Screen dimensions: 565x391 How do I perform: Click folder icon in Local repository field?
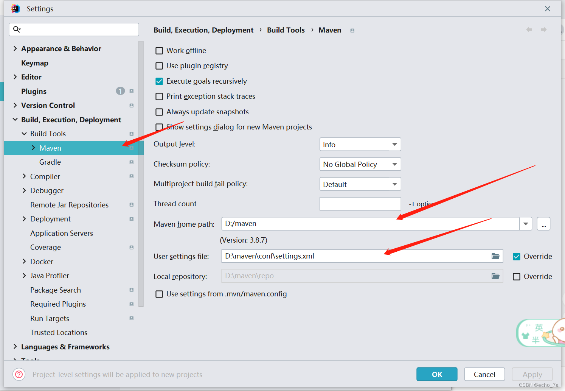coord(495,276)
